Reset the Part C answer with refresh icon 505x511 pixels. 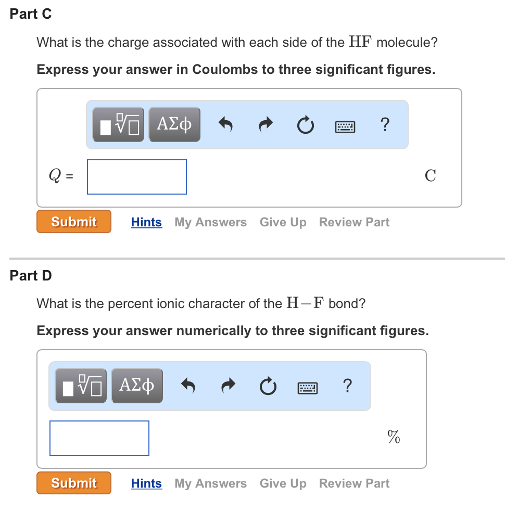click(x=306, y=124)
